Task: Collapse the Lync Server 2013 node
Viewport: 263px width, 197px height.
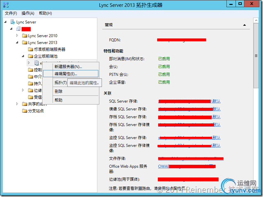Action: [17, 42]
